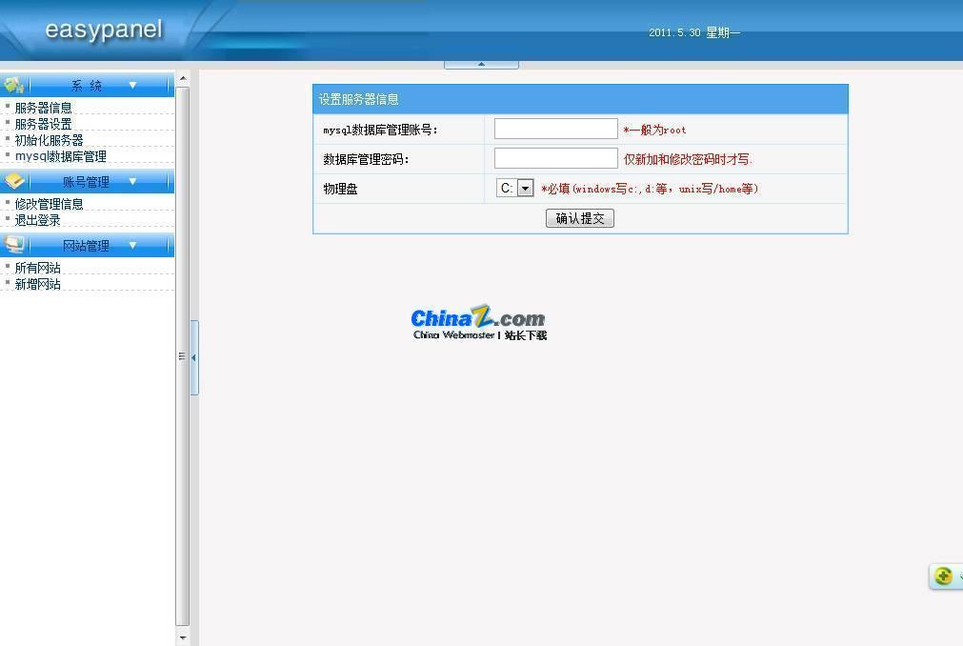The width and height of the screenshot is (963, 646).
Task: Open 服务器信息 in the sidebar
Action: click(x=43, y=108)
